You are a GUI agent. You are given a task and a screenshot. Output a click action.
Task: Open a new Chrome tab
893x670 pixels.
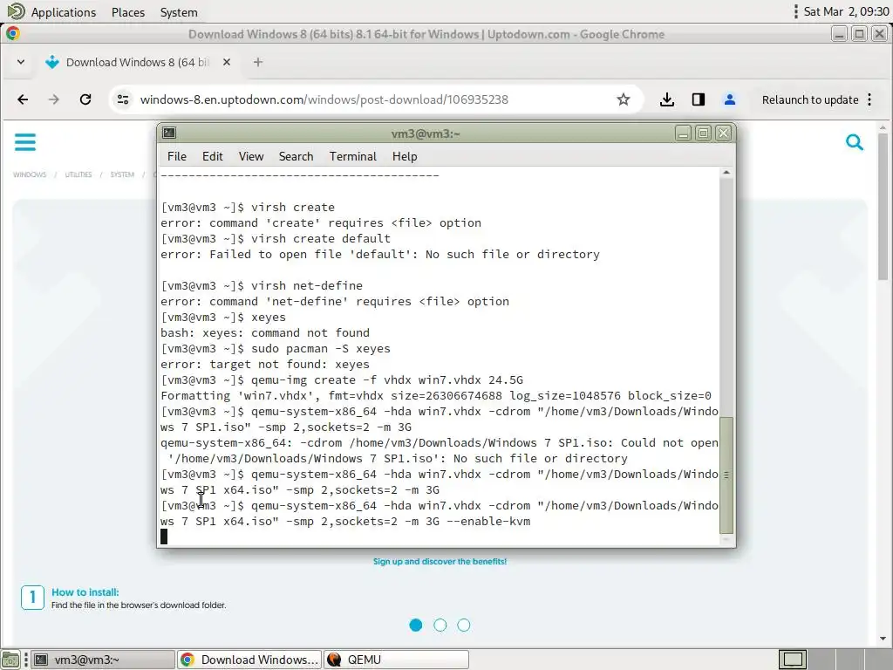coord(258,62)
